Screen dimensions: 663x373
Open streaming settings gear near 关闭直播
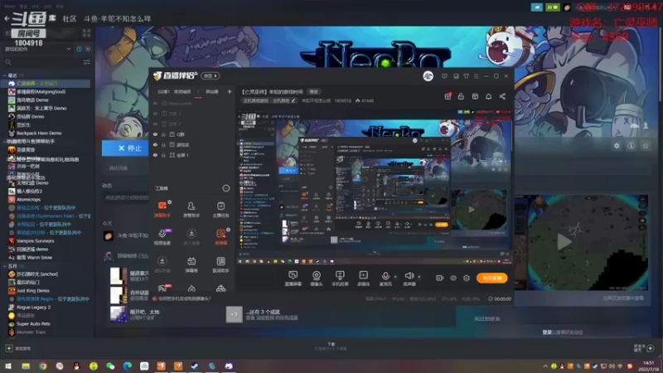(467, 278)
